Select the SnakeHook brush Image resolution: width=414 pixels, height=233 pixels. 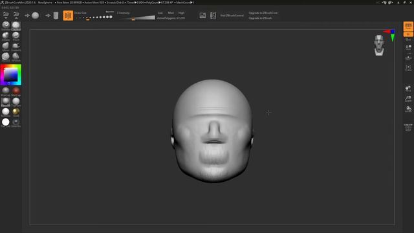click(16, 46)
